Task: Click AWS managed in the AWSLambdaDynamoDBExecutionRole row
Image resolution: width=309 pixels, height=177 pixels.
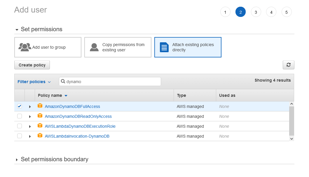Action: 190,126
